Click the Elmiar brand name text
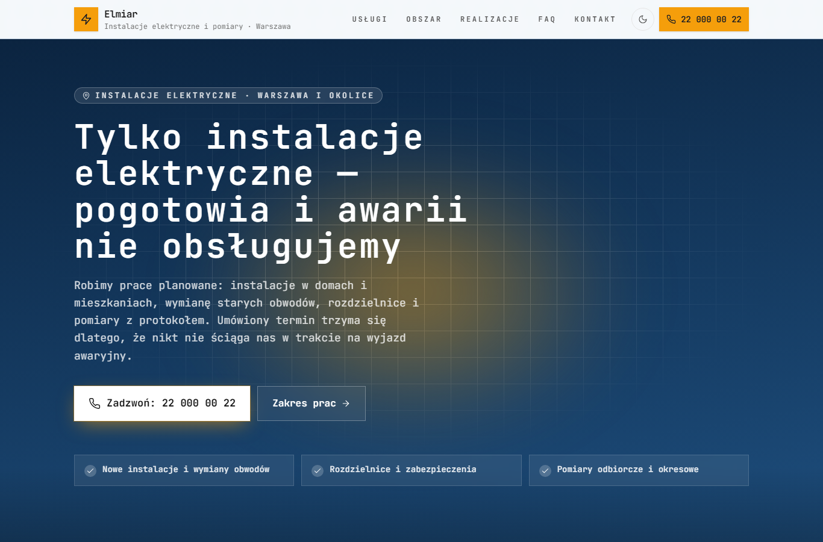 tap(121, 14)
